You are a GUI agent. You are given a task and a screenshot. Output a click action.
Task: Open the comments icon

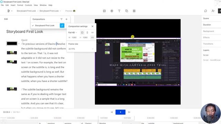[206, 11]
